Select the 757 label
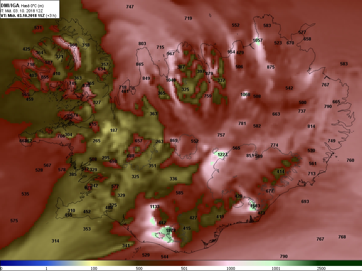 click(221, 135)
